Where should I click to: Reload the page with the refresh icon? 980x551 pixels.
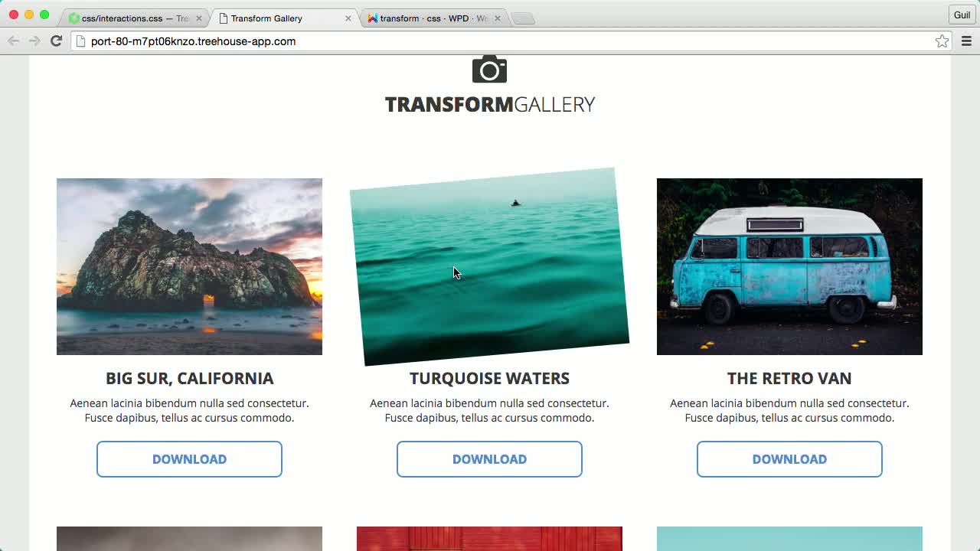coord(56,41)
